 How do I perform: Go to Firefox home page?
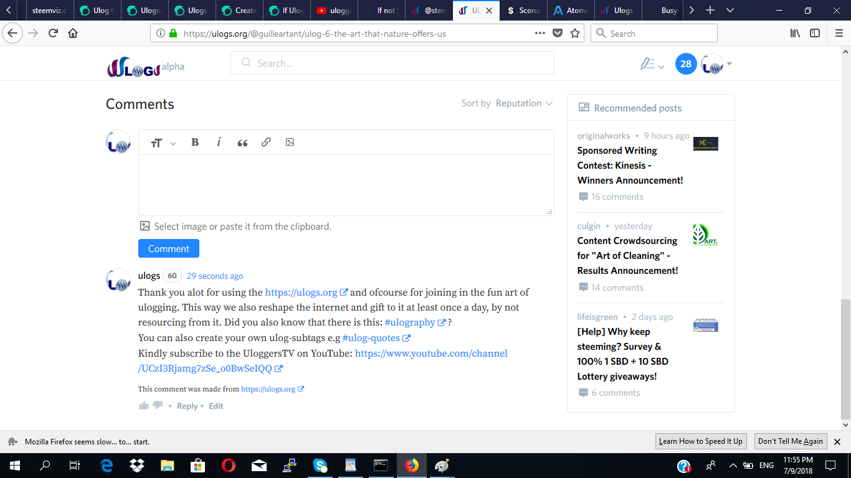pyautogui.click(x=73, y=33)
